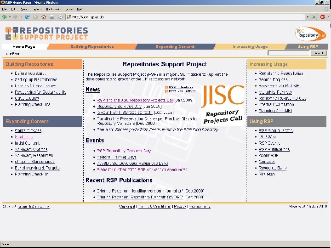Open the Harvesting & OAI-PMH link

[279, 86]
